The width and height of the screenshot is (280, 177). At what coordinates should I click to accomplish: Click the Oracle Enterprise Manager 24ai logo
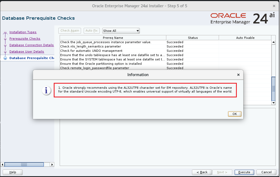pyautogui.click(x=242, y=18)
